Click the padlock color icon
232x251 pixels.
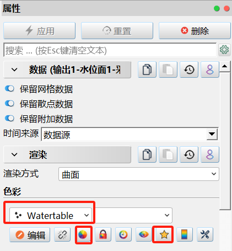103,235
